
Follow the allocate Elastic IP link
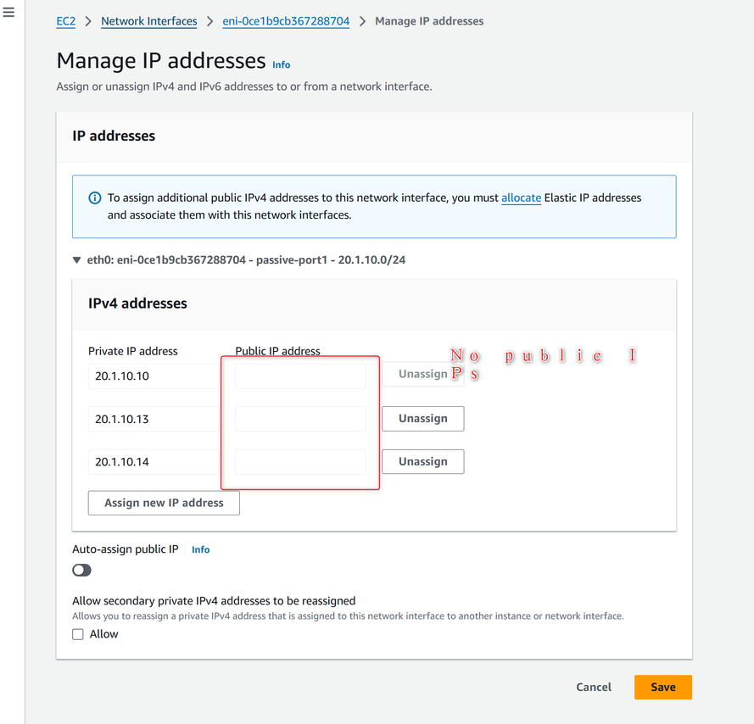coord(521,198)
